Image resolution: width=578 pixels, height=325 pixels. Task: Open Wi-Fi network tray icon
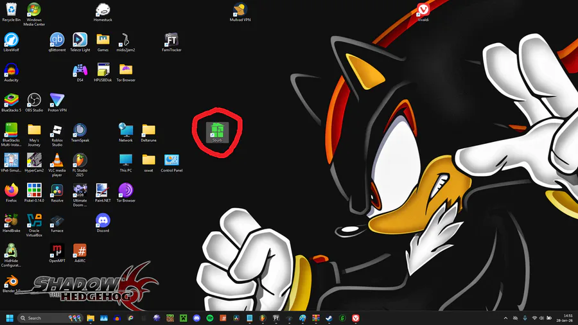click(534, 318)
